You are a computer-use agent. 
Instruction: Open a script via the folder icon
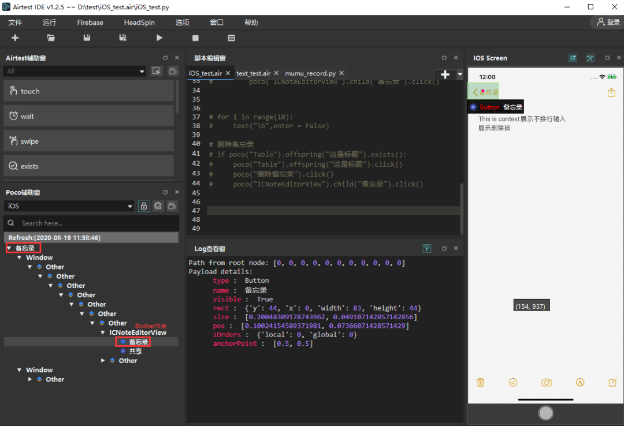point(51,38)
